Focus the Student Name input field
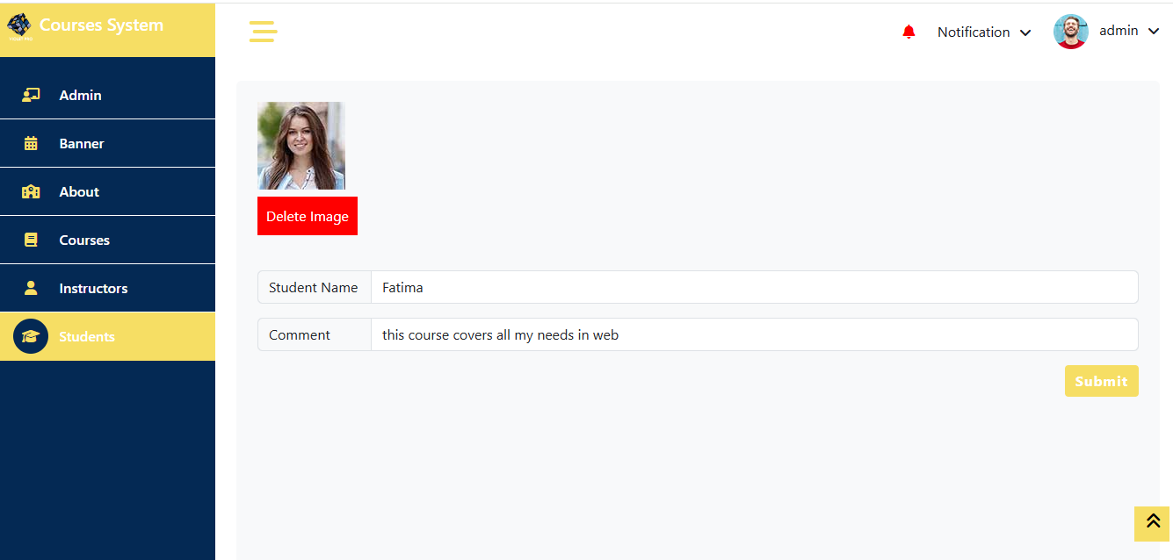Viewport: 1173px width, 560px height. pyautogui.click(x=754, y=287)
